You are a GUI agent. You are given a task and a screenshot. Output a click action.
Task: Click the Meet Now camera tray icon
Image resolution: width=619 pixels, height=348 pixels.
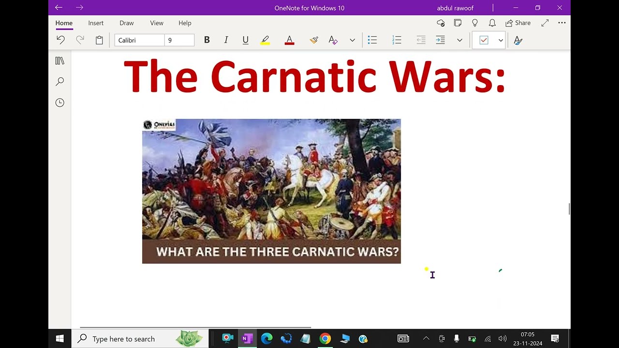click(442, 339)
